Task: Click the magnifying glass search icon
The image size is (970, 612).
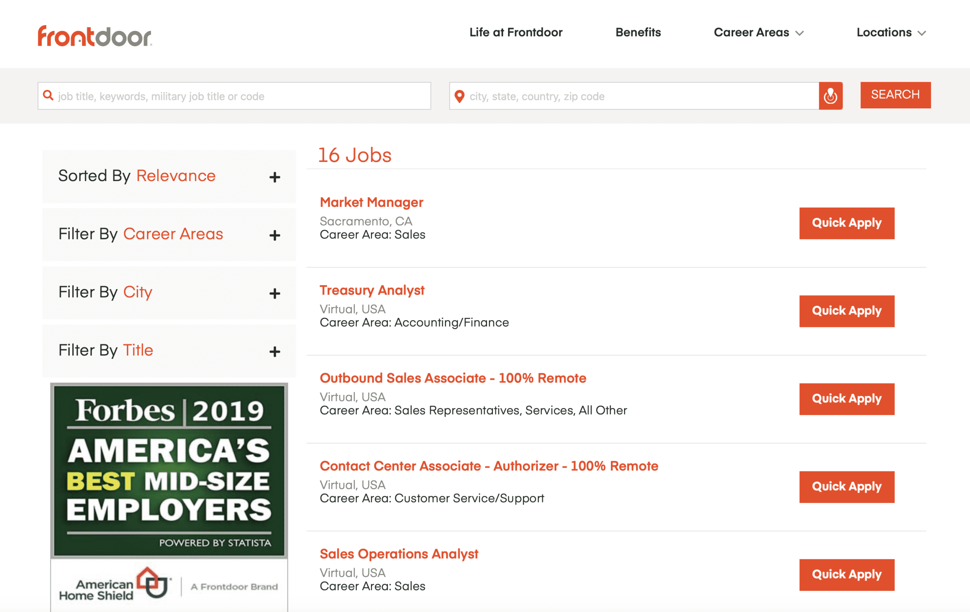Action: (48, 95)
